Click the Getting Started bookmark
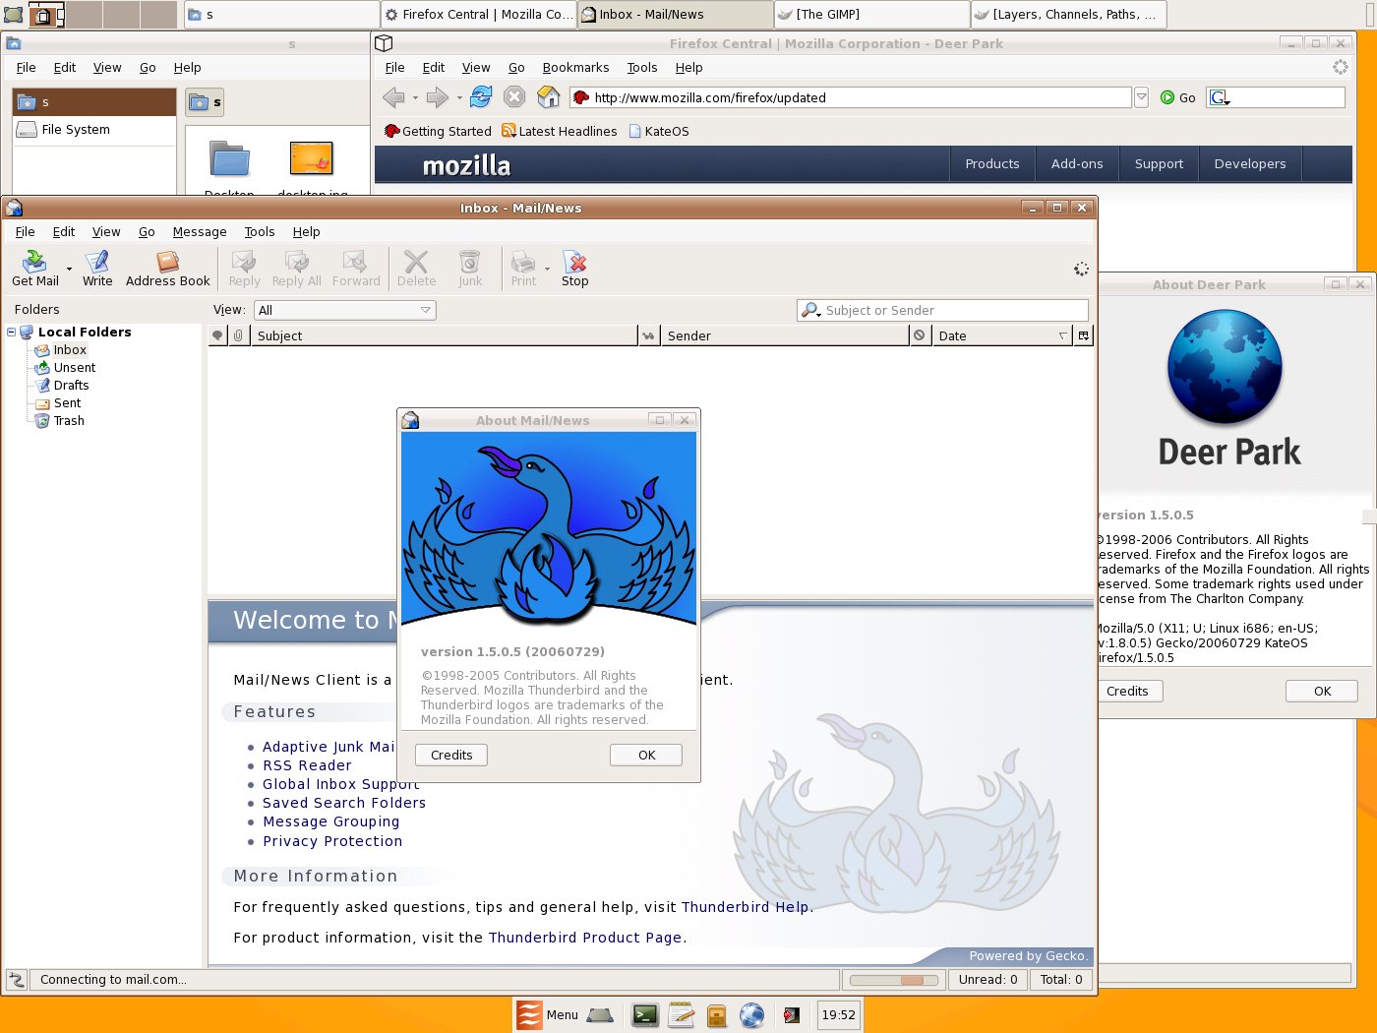 438,131
